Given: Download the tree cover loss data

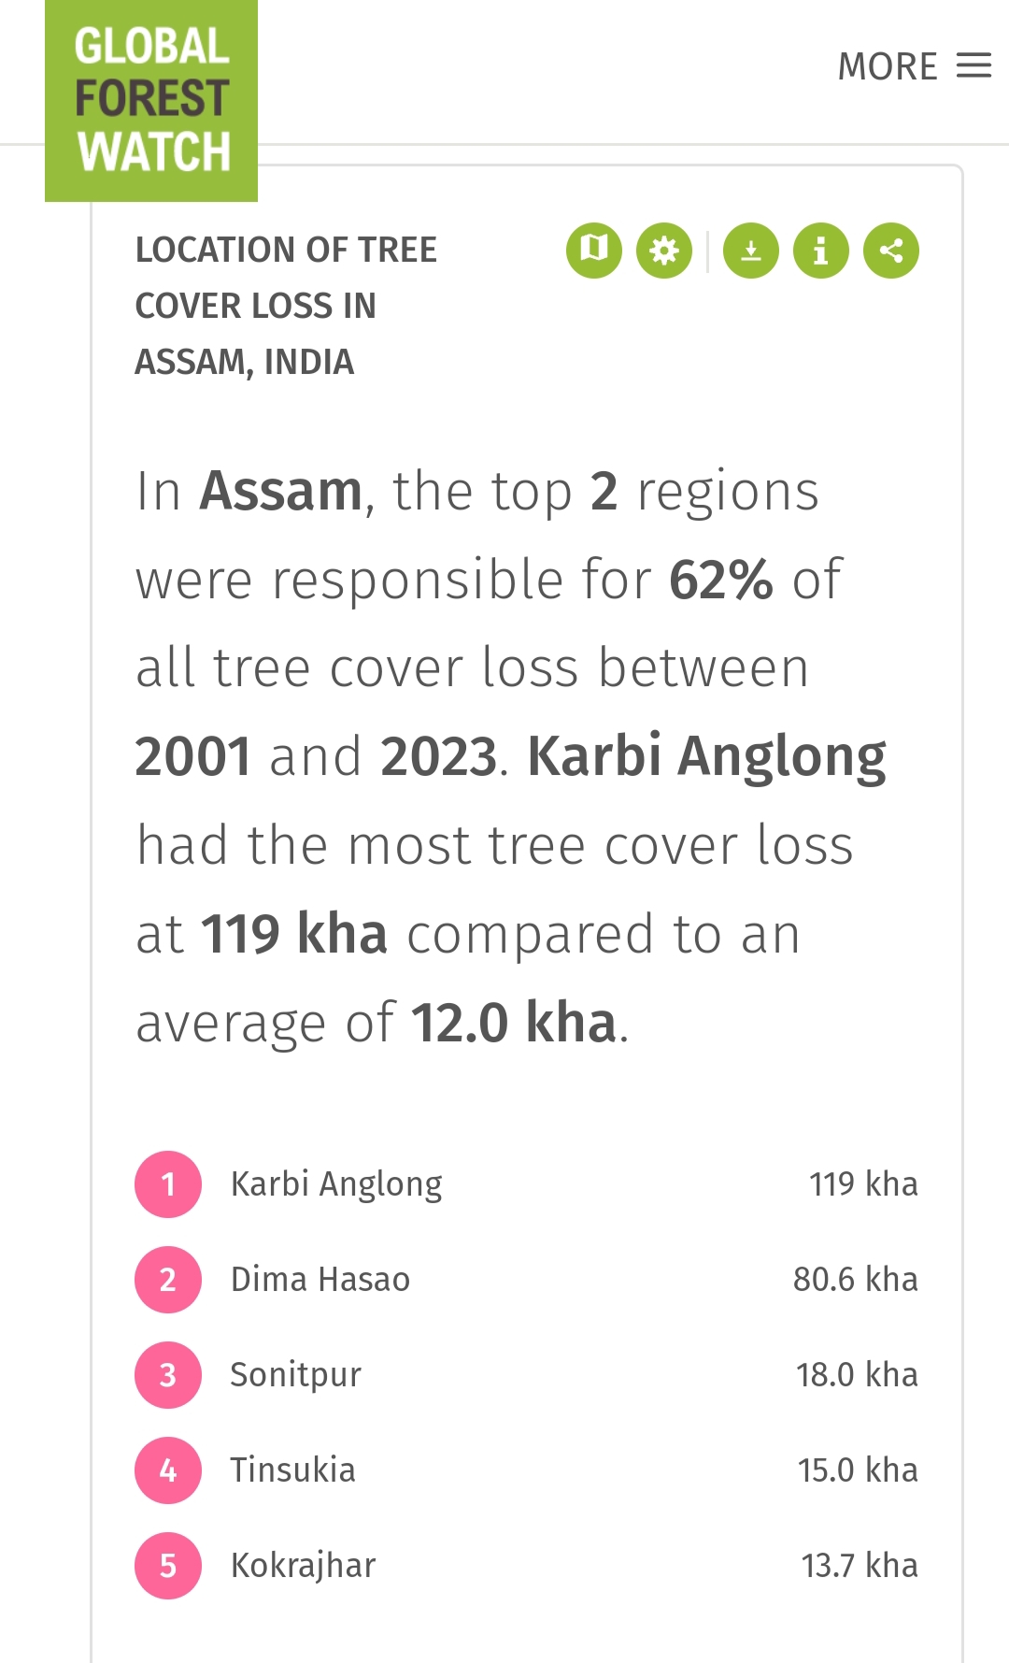Looking at the screenshot, I should pyautogui.click(x=752, y=250).
